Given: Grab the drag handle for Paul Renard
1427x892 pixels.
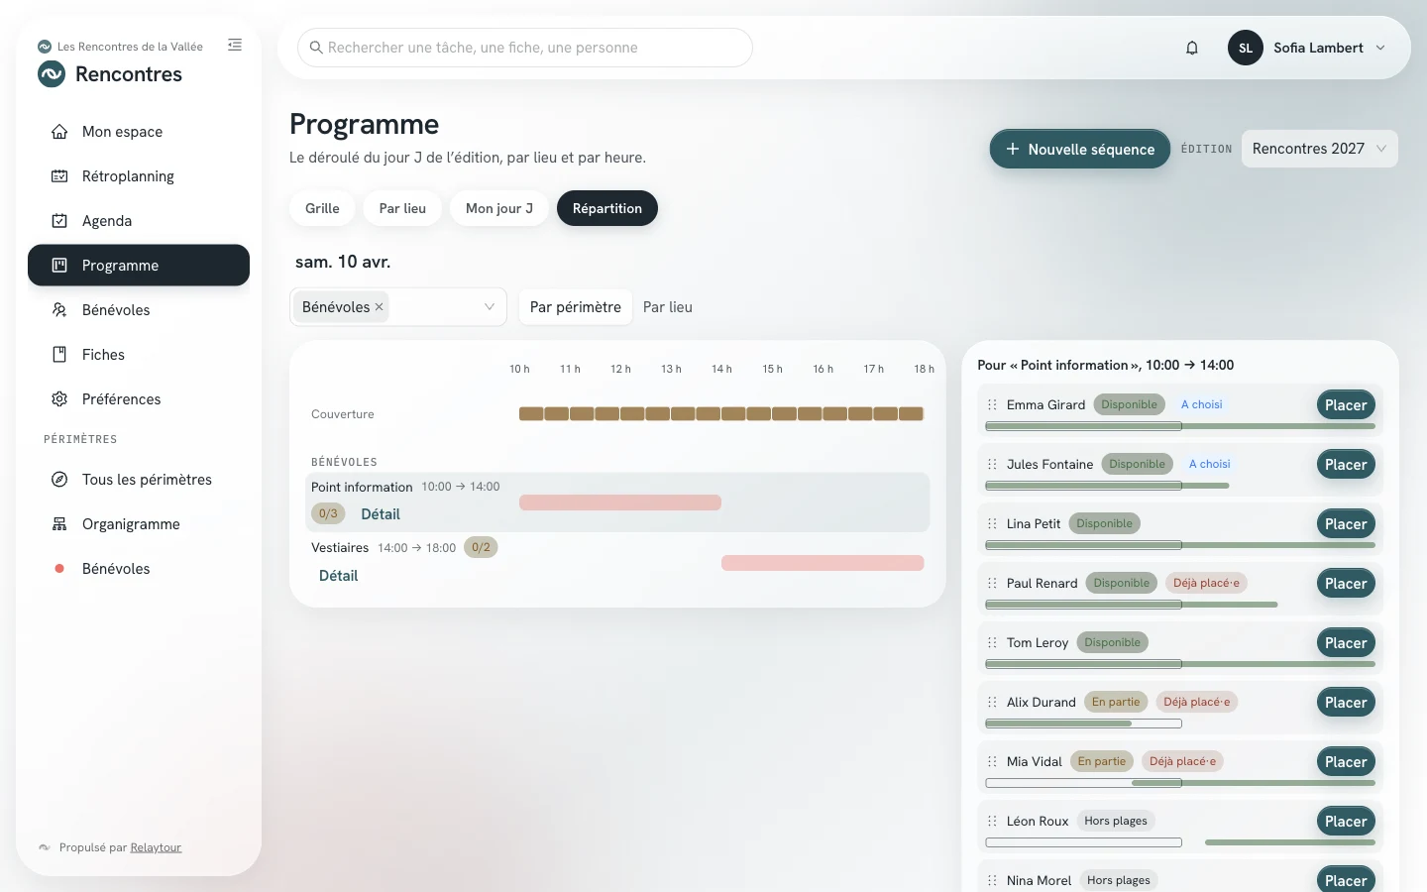Looking at the screenshot, I should [x=992, y=583].
